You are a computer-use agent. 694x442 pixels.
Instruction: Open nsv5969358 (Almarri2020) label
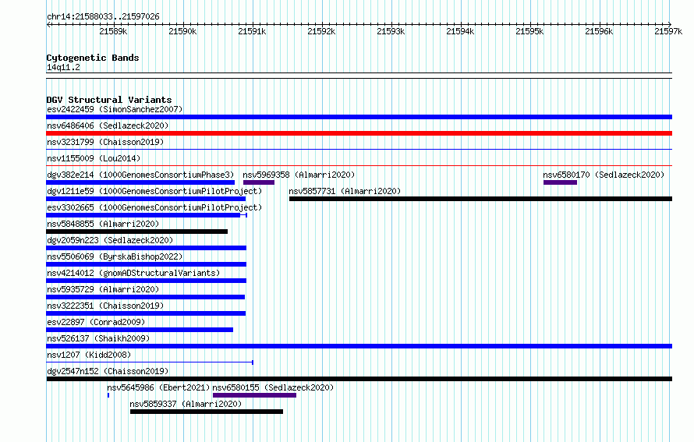tap(299, 175)
